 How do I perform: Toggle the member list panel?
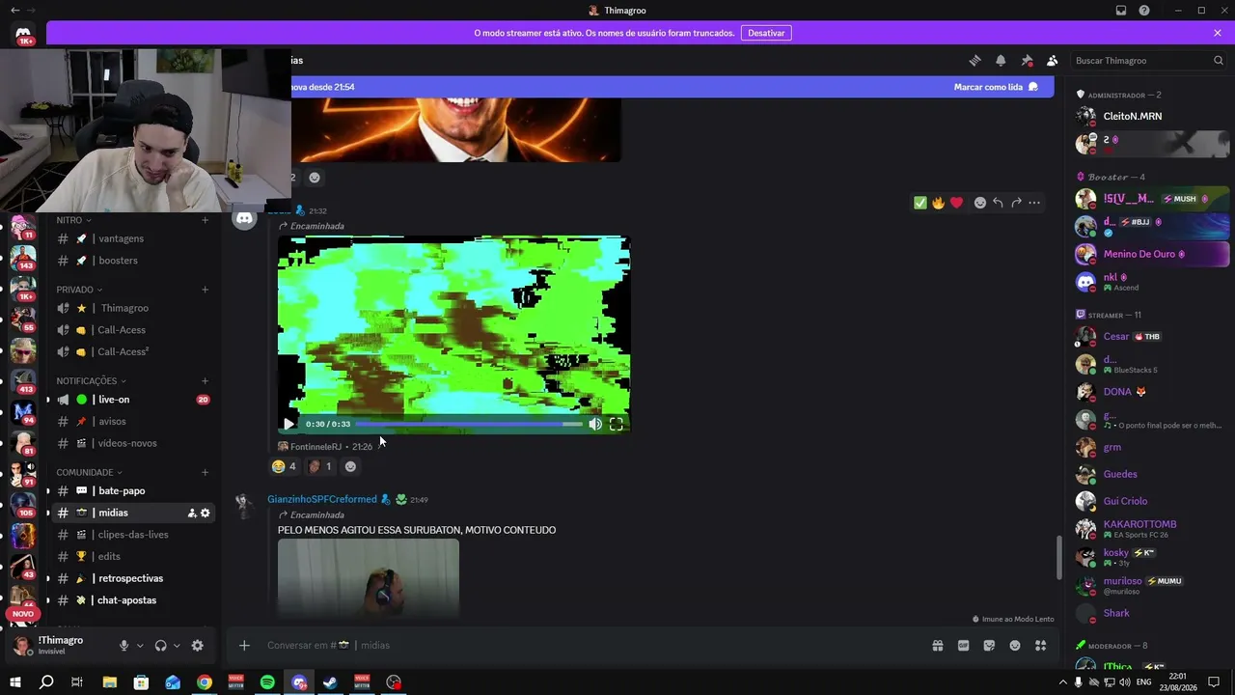(x=1053, y=60)
